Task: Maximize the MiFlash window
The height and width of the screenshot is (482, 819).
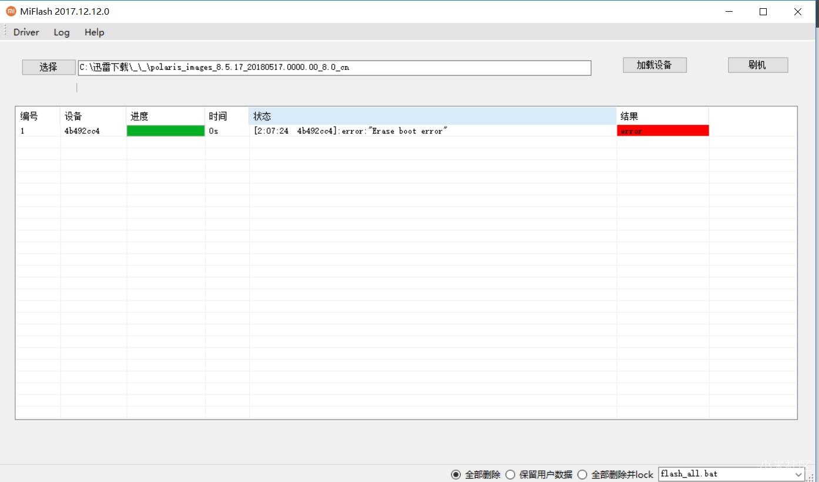Action: point(763,12)
